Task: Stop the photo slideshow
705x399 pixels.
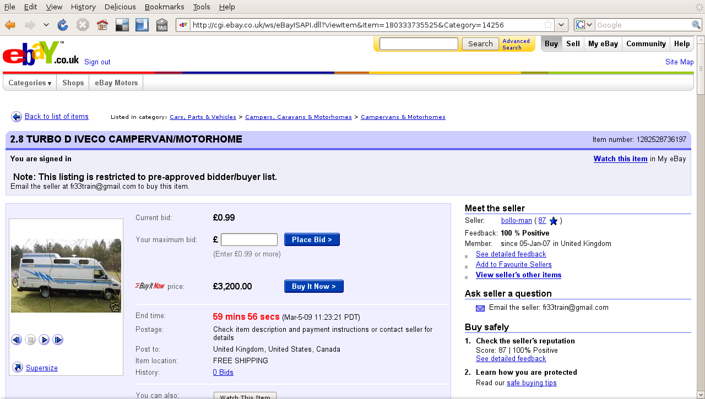Action: tap(30, 340)
